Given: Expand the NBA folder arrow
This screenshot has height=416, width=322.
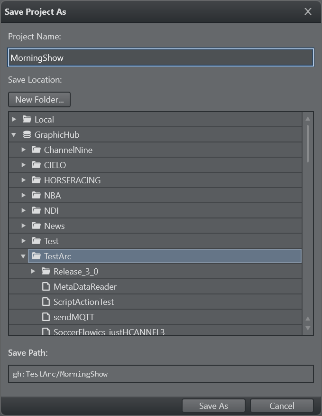Looking at the screenshot, I should point(23,196).
